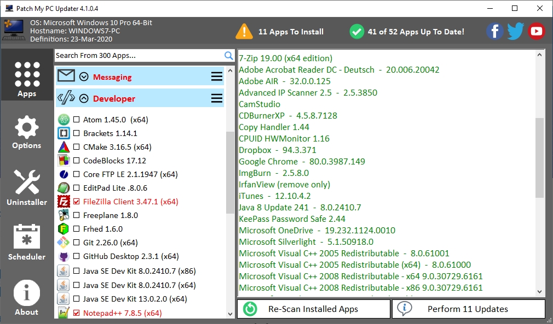Viewport: 553px width, 324px height.
Task: Open the Twitter bird icon
Action: [515, 31]
